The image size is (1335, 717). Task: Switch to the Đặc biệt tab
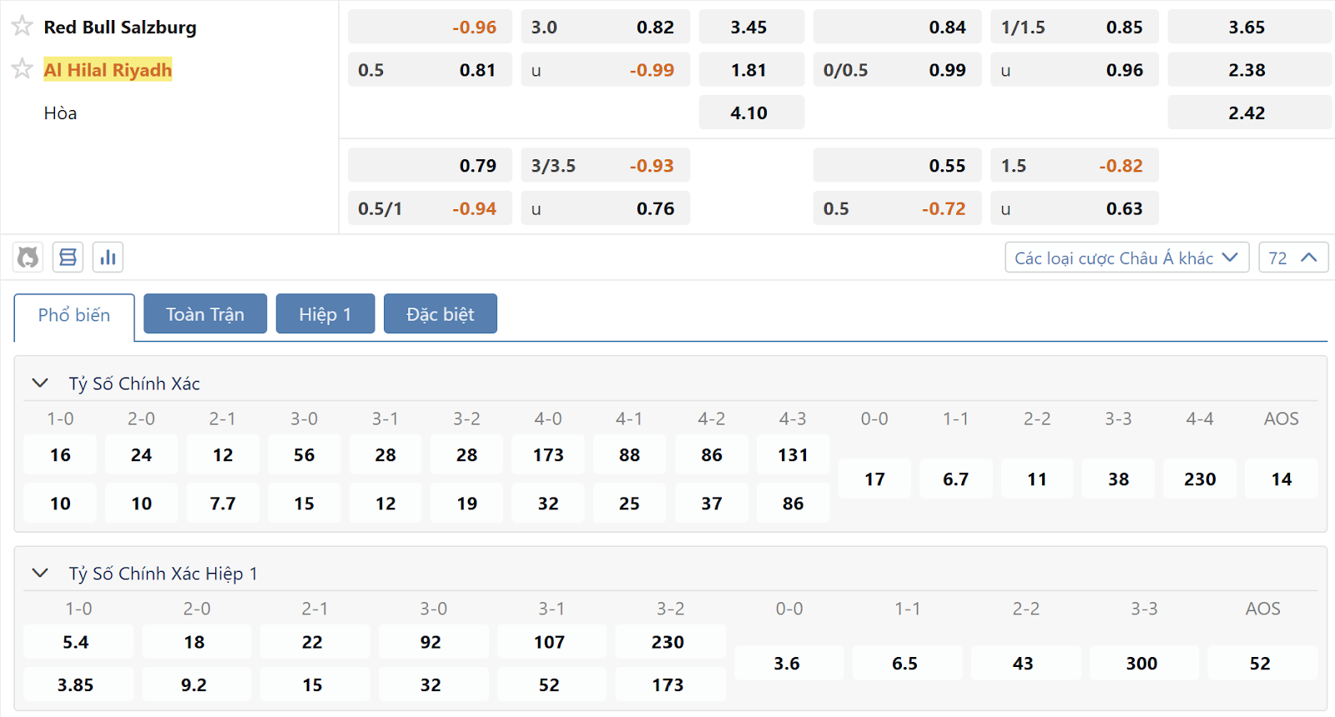(441, 313)
